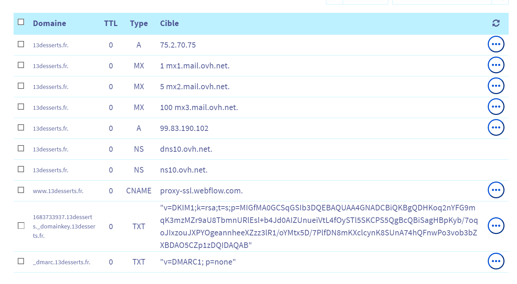Check the box for mx3.mail.ovh.net row
Viewport: 517px width, 284px height.
point(21,107)
